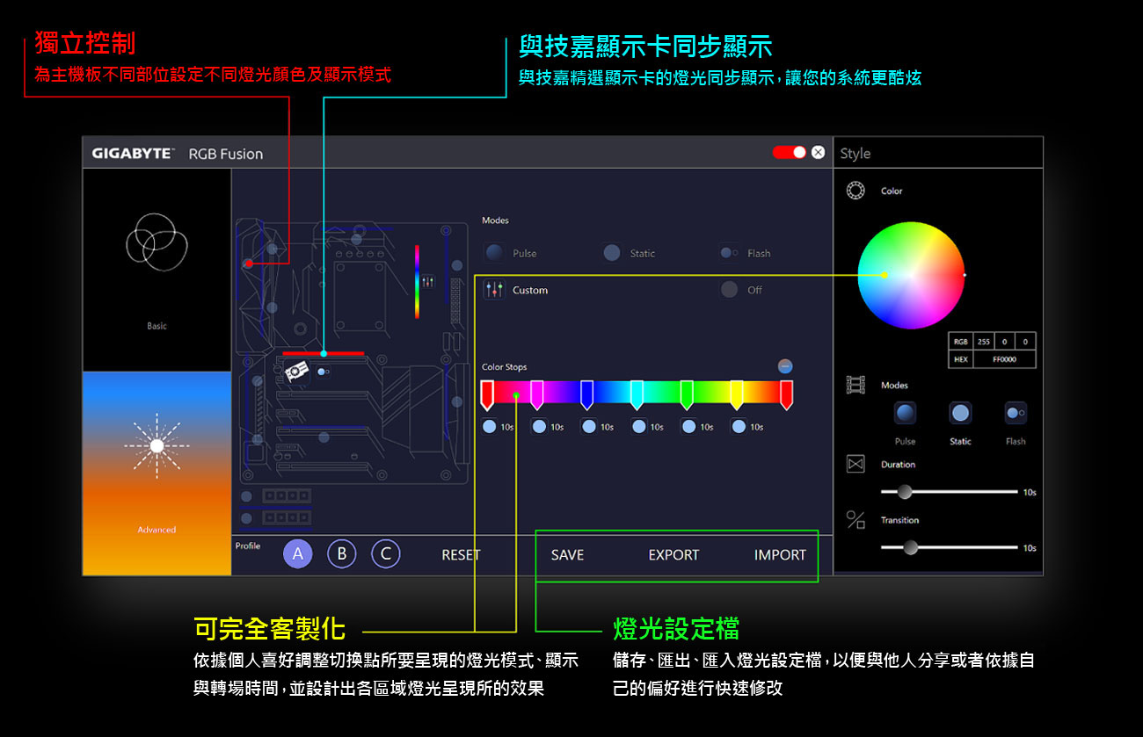Close the RGB Fusion window
The image size is (1143, 737).
[819, 152]
